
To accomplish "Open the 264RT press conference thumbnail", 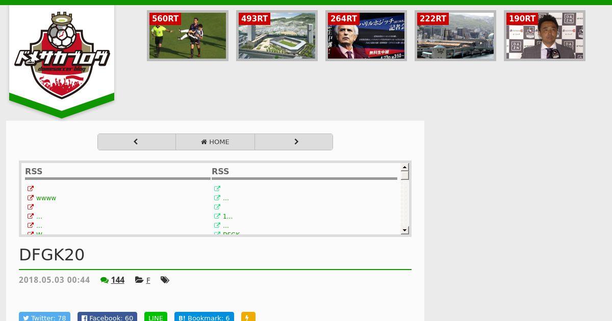I will [366, 36].
